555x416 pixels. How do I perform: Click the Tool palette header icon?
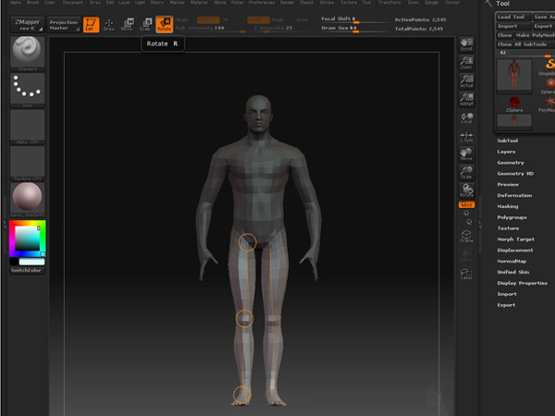click(x=488, y=4)
